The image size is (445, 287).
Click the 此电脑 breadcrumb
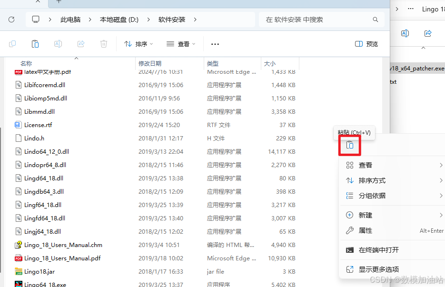pos(70,20)
